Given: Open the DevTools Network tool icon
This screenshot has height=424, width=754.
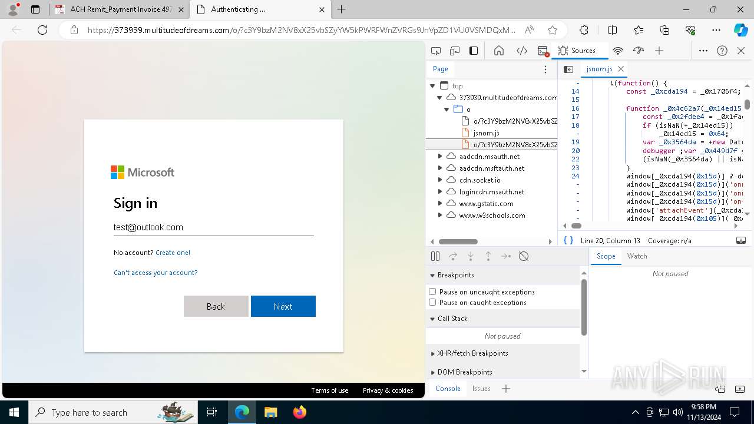Looking at the screenshot, I should tap(618, 51).
